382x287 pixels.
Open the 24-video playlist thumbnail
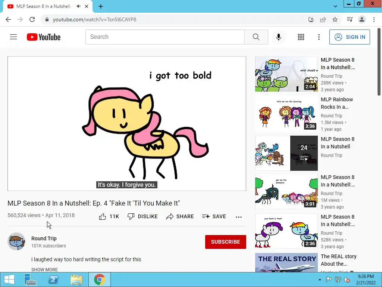[x=286, y=153]
